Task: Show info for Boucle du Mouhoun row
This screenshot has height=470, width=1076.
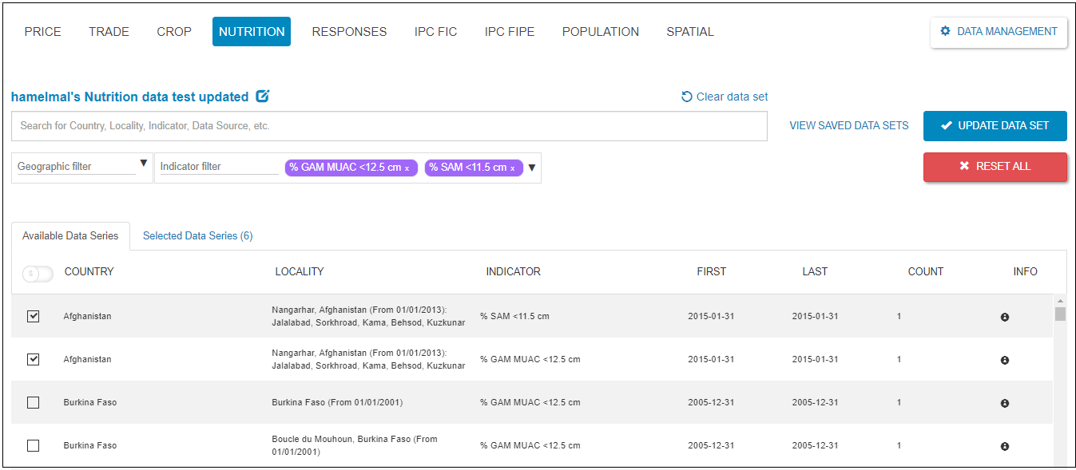Action: point(1004,446)
